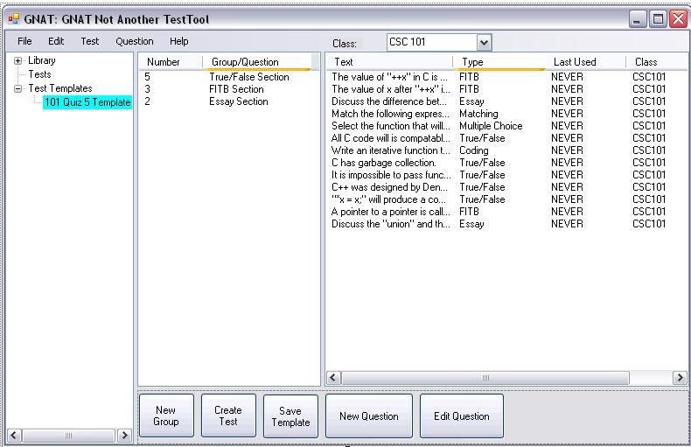The height and width of the screenshot is (447, 691).
Task: Select the Tests tree item
Action: [x=39, y=75]
